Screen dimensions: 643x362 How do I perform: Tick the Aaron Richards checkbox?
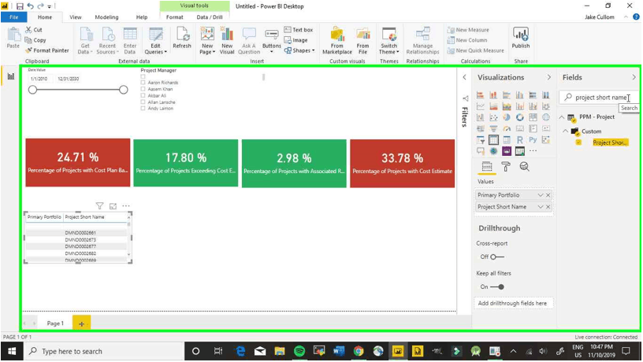pyautogui.click(x=143, y=83)
